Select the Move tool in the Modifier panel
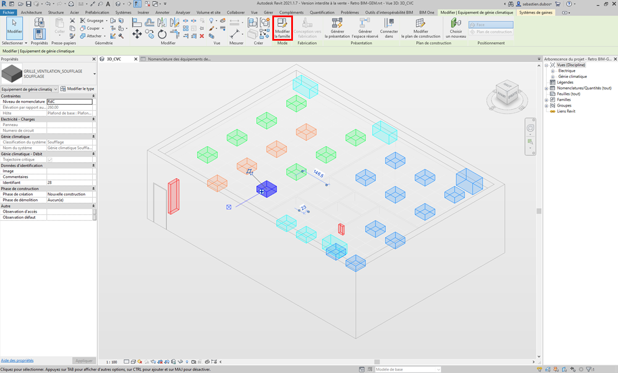Viewport: 618px width, 373px height. pyautogui.click(x=137, y=34)
